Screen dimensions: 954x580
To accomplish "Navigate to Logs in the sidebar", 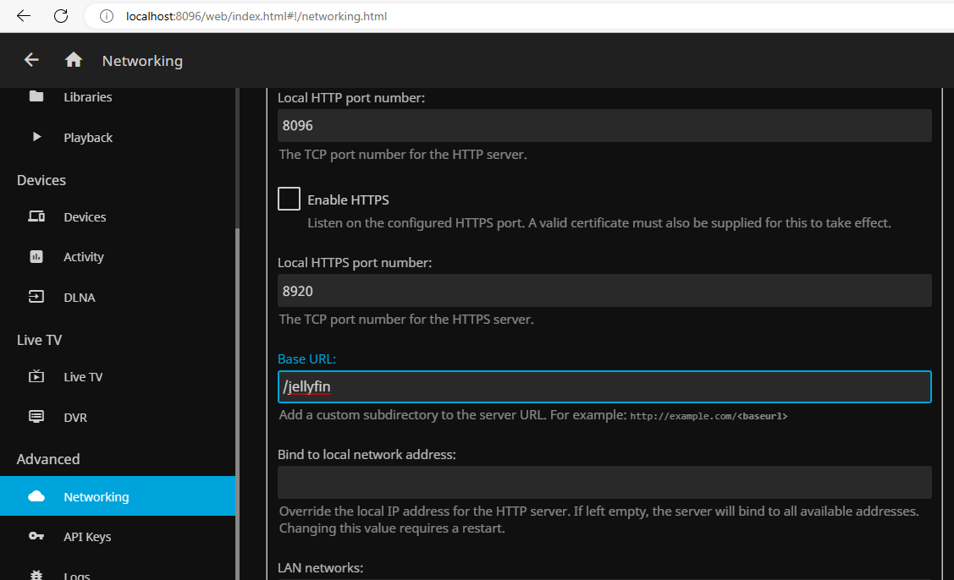I will pyautogui.click(x=76, y=573).
